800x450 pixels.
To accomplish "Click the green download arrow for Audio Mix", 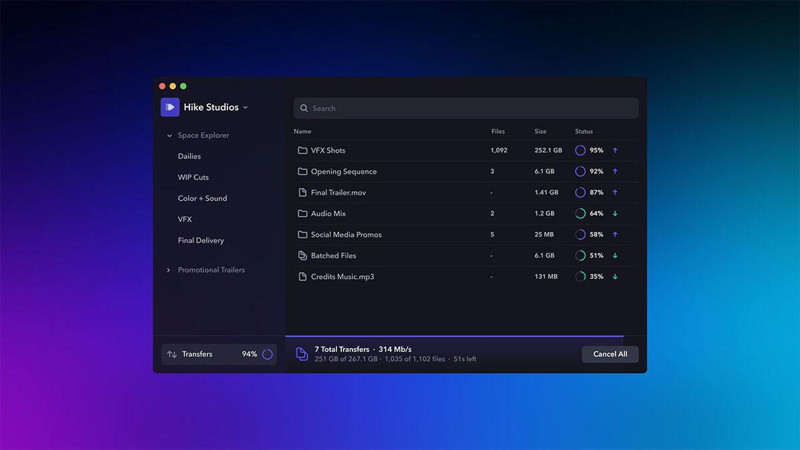I will tap(615, 213).
